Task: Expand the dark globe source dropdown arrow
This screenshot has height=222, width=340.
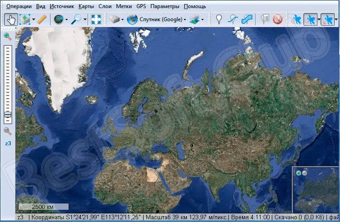Action: (66, 19)
